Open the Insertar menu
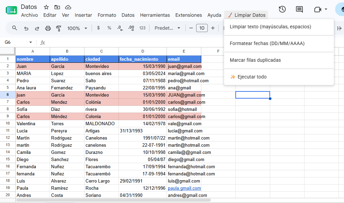Viewport: 344px width, 203px height. point(83,15)
